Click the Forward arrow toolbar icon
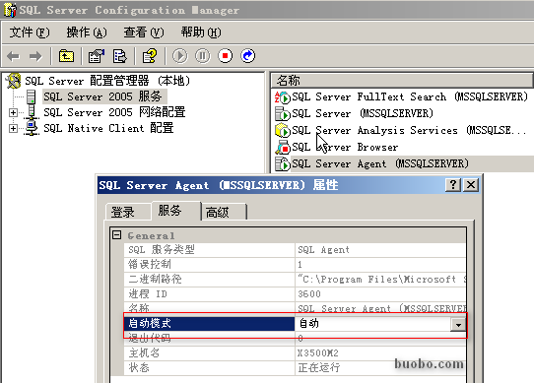The image size is (534, 383). coord(35,56)
